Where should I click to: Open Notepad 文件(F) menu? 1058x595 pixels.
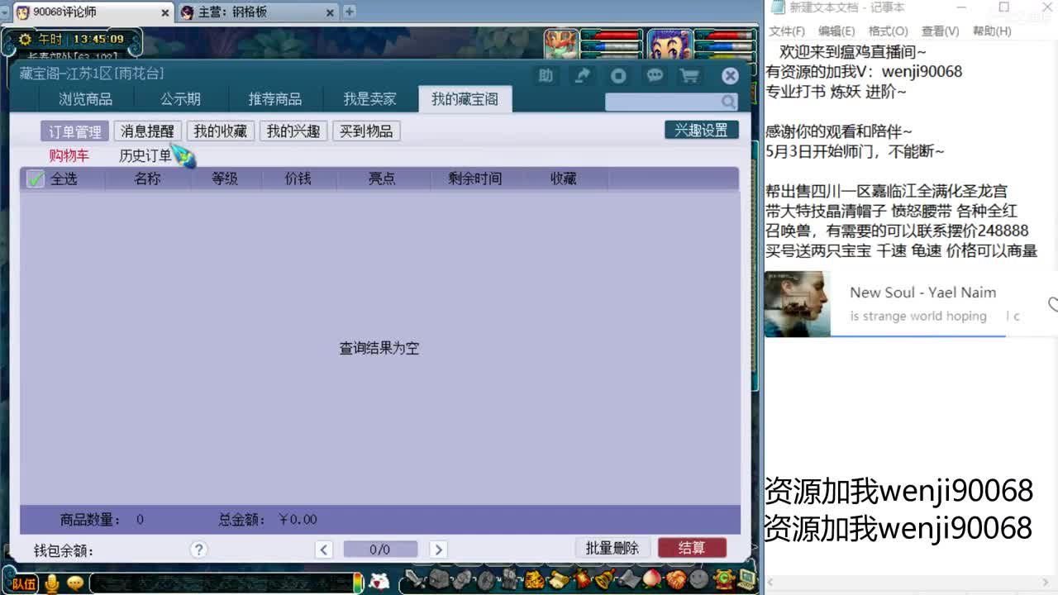pos(787,31)
